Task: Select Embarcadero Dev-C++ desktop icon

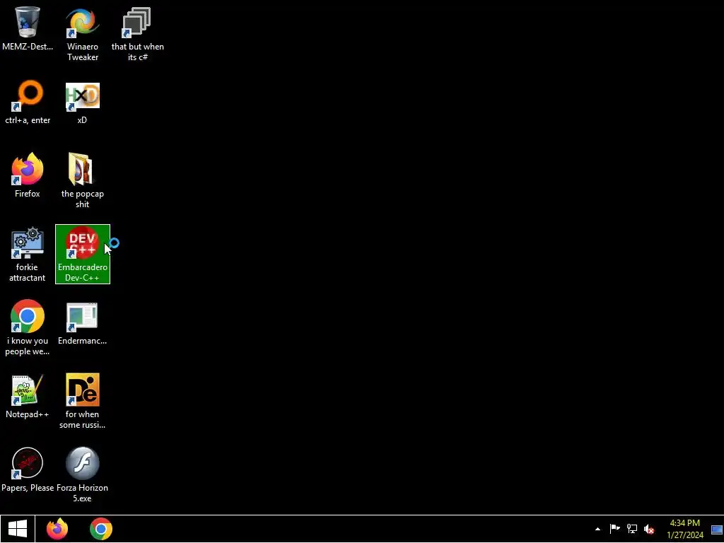Action: pyautogui.click(x=83, y=254)
